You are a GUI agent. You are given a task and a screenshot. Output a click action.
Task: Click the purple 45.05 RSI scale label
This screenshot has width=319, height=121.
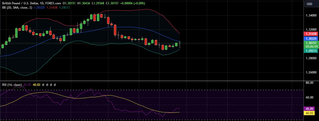click(309, 108)
